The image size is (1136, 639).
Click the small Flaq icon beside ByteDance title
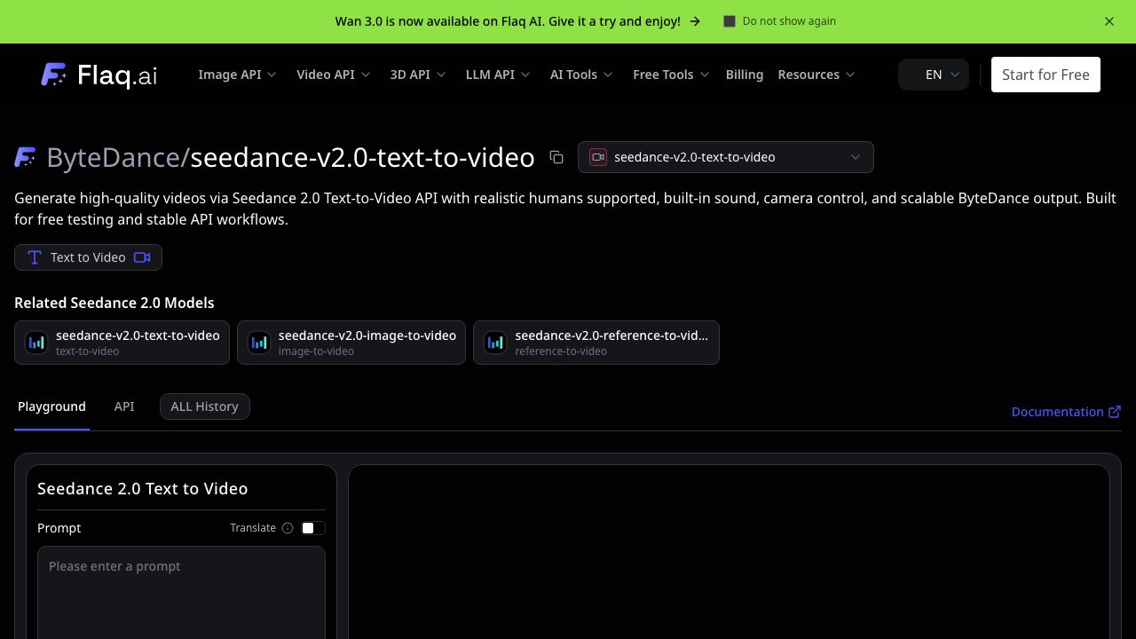[x=25, y=157]
